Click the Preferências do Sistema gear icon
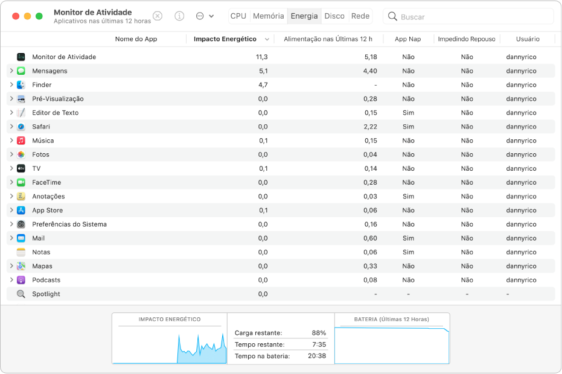562x374 pixels. click(21, 224)
